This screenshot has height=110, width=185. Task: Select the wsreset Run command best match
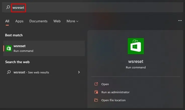tap(44, 48)
